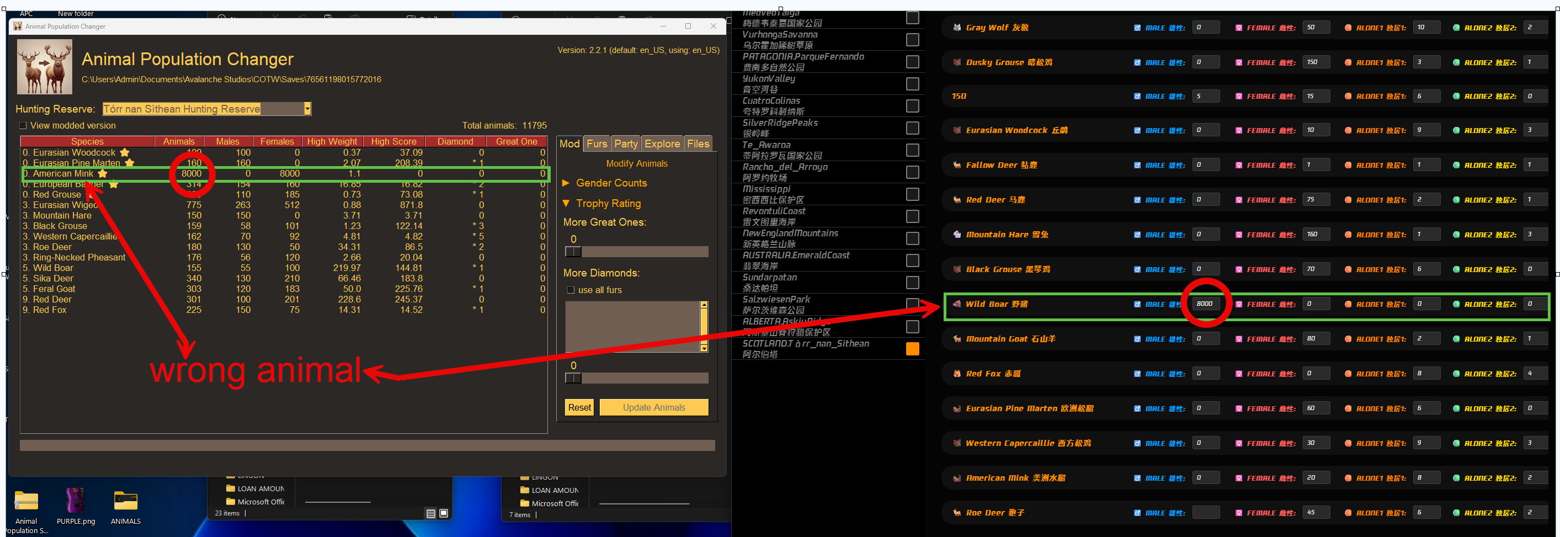Viewport: 1560px width, 537px height.
Task: Expand the Gender Counts section
Action: click(566, 183)
